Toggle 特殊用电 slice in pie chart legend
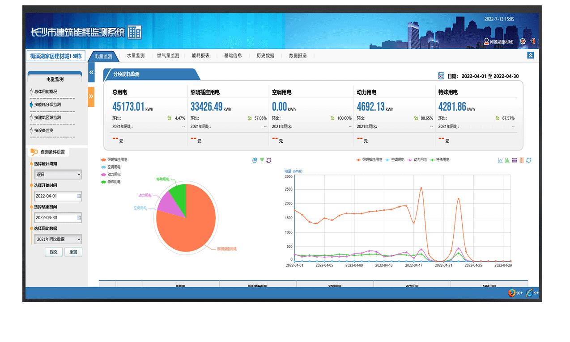 (111, 182)
